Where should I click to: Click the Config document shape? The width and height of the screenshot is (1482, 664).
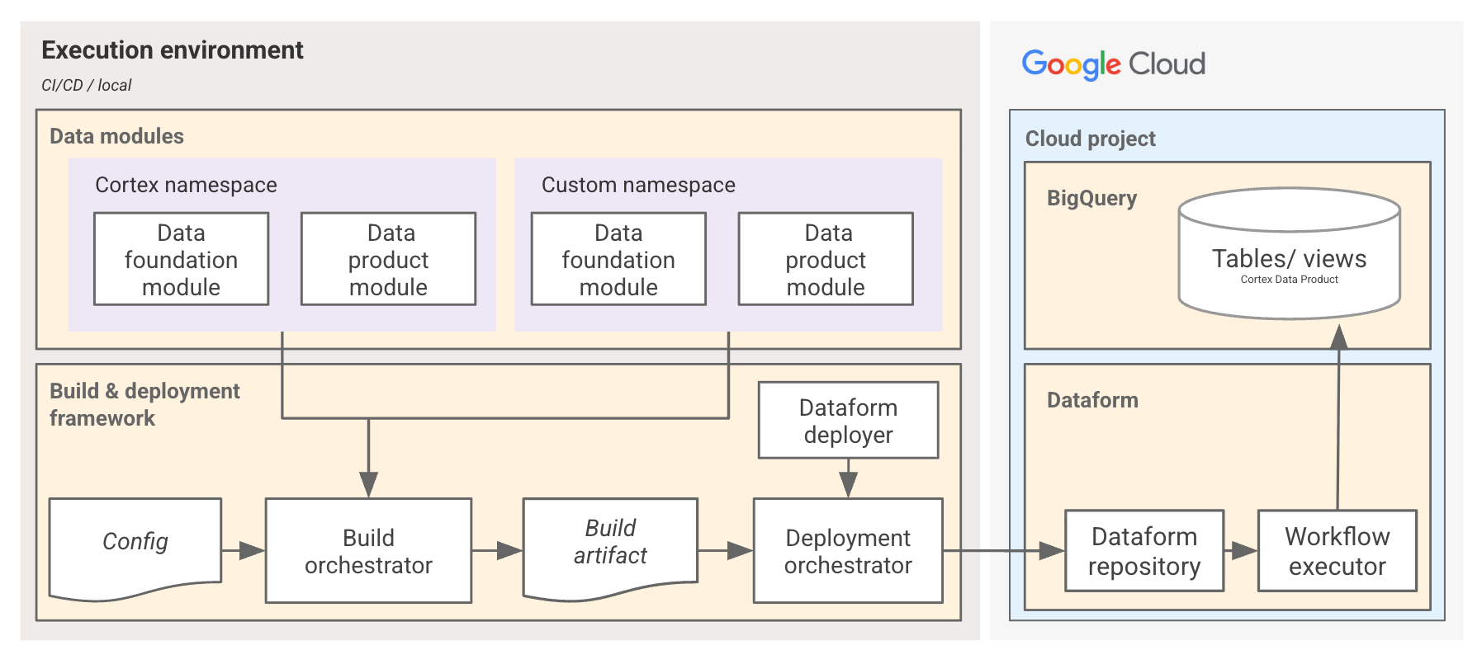coord(135,549)
